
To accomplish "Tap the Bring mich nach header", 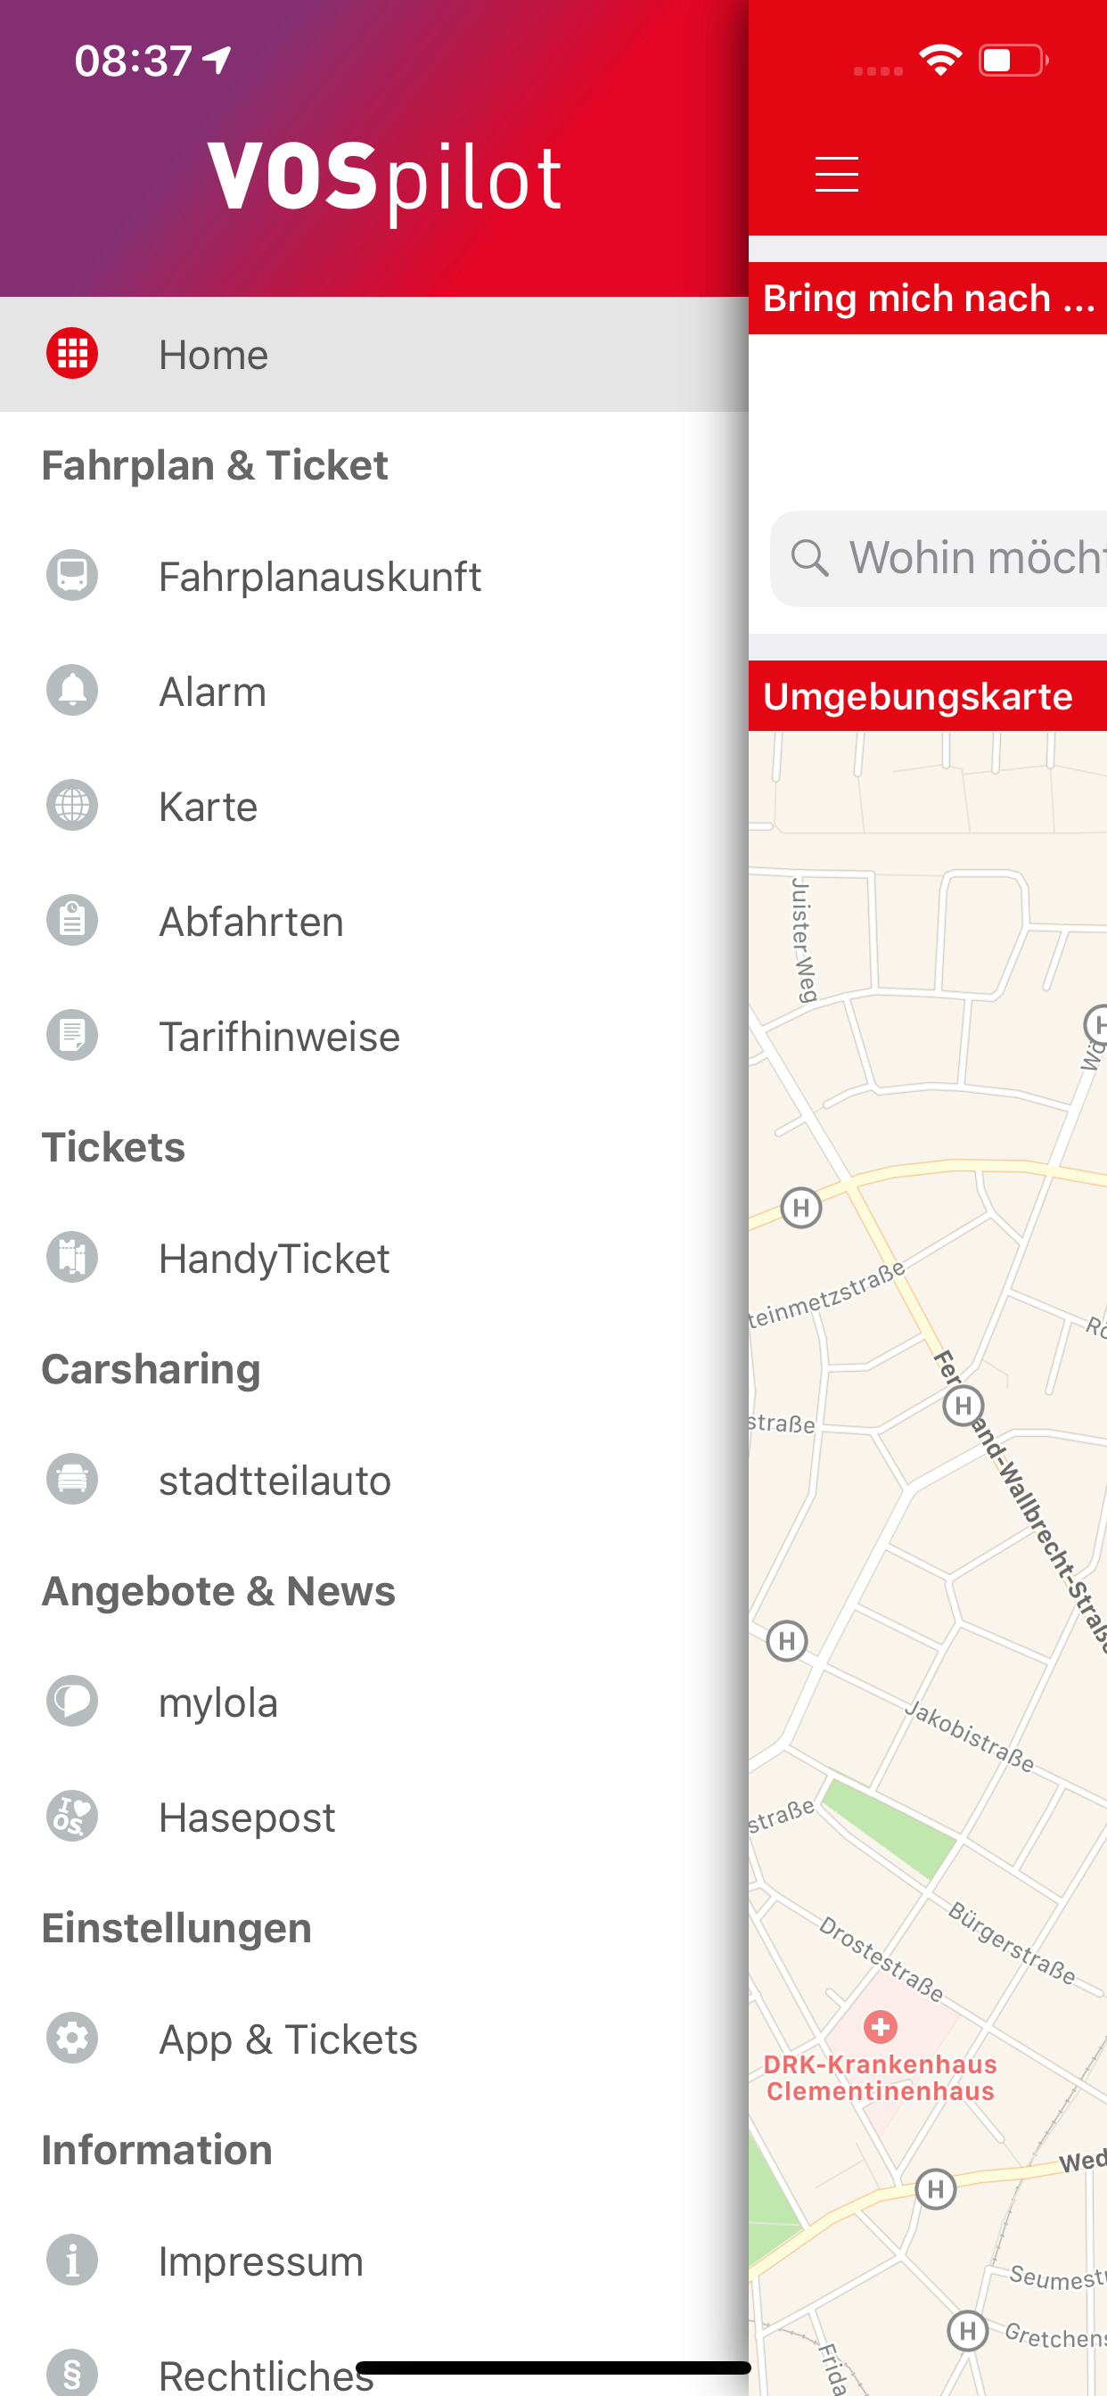I will point(928,299).
